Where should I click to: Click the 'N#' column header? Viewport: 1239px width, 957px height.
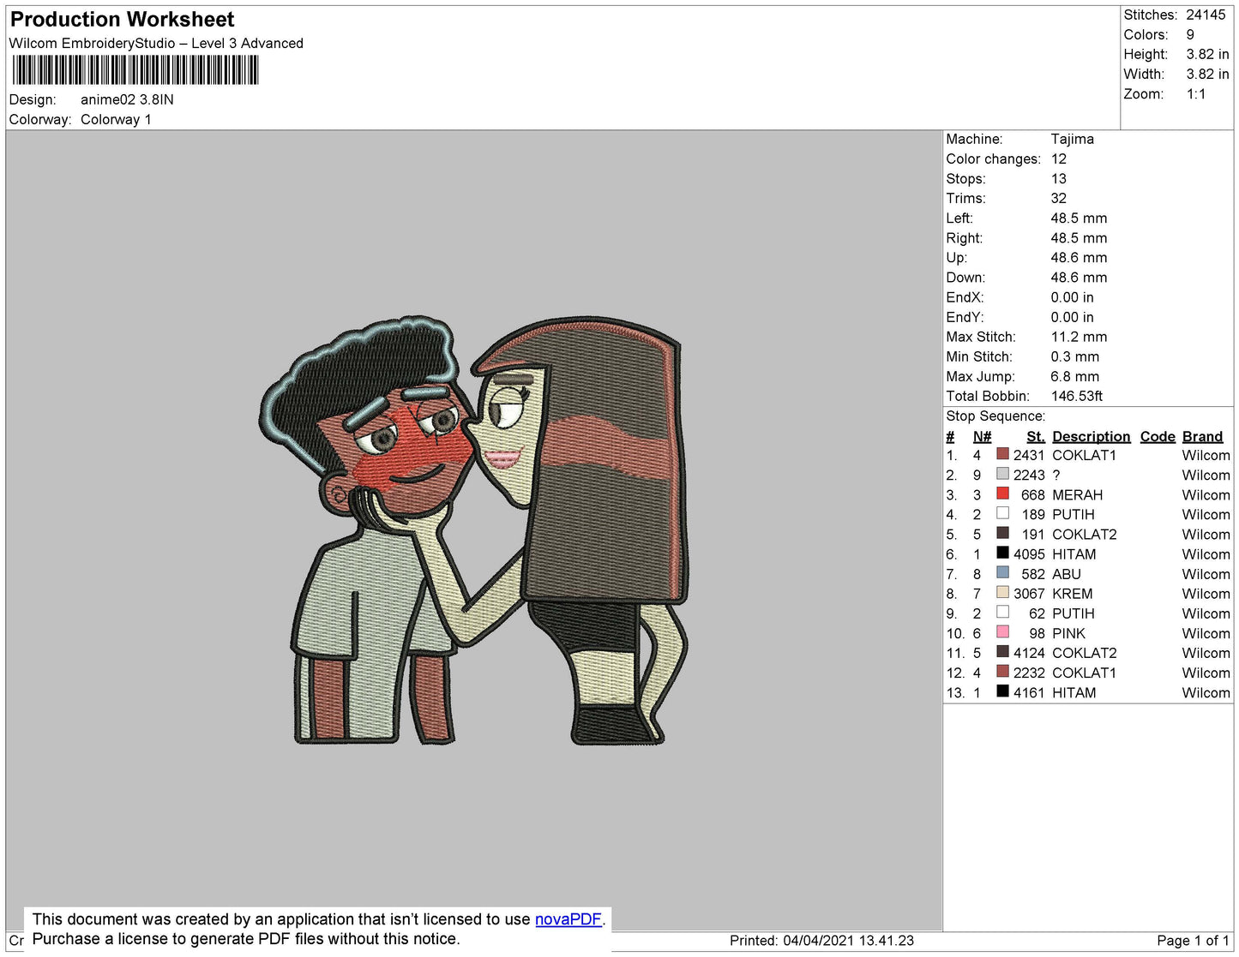point(982,436)
